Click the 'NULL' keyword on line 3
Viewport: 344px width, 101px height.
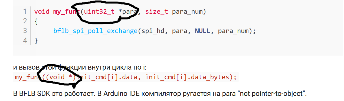coord(202,31)
